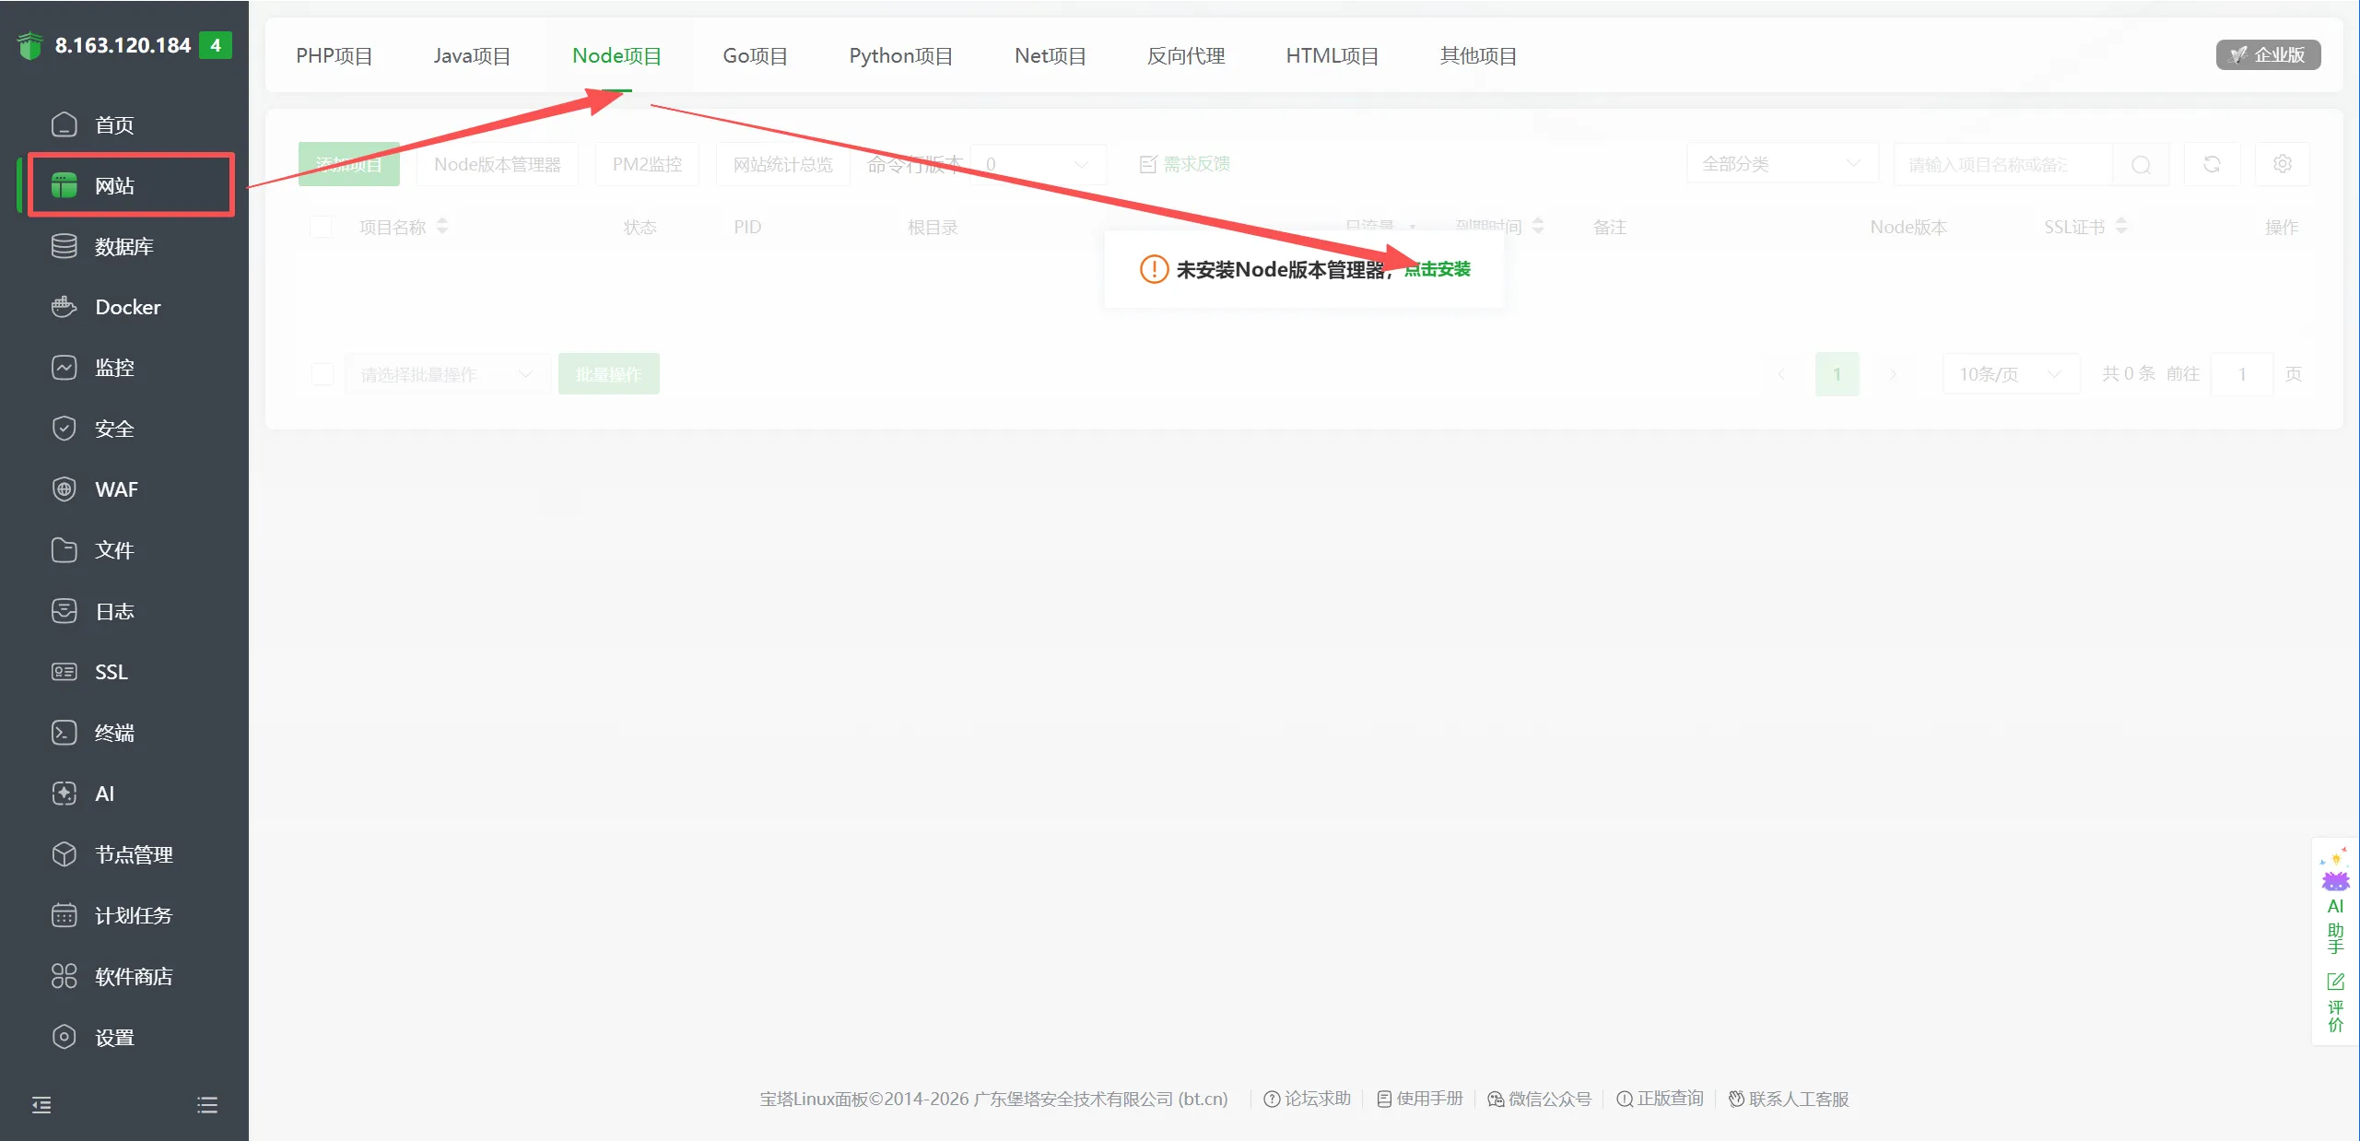Screen dimensions: 2360x1141
Task: Open the 请选择批量操作 dropdown
Action: [x=447, y=374]
